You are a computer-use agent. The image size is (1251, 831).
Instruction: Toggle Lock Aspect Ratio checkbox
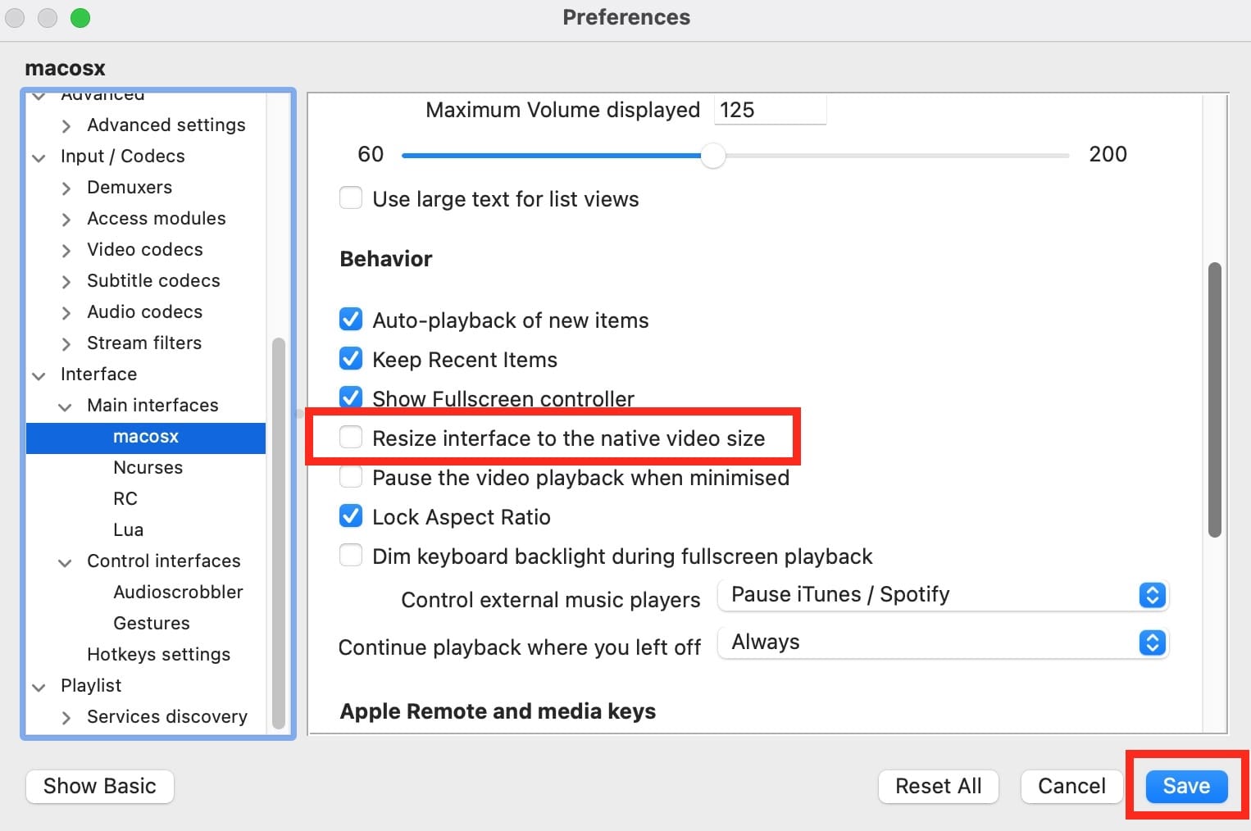click(x=351, y=516)
